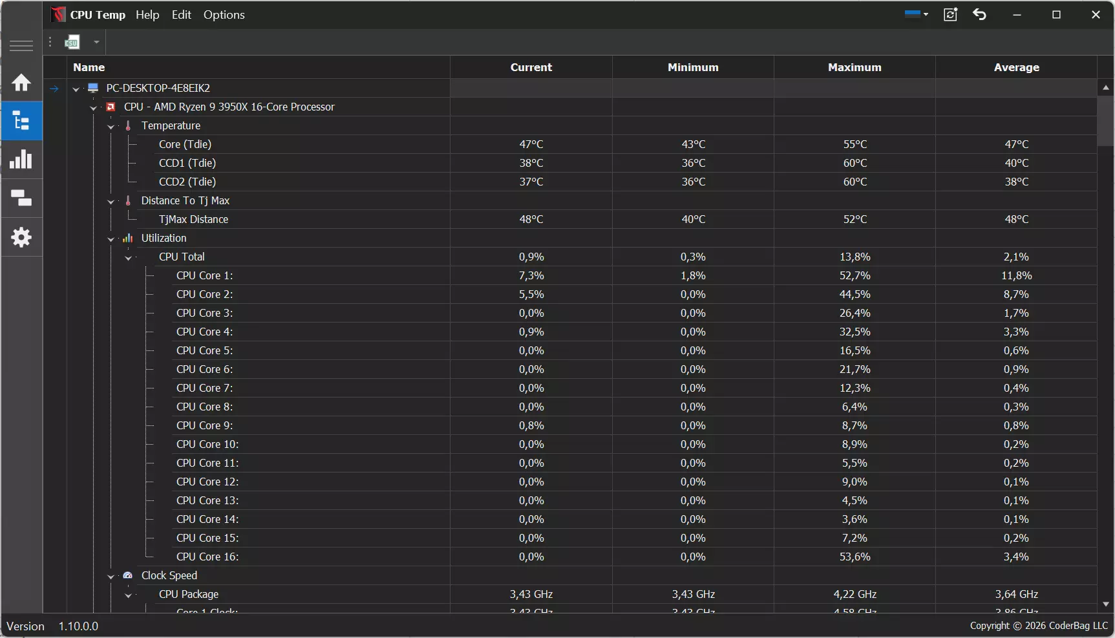
Task: Open the export button's dropdown arrow
Action: [96, 43]
